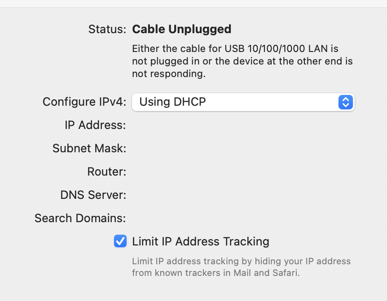Click the USB 10/100/1000 LAN cable description

(x=242, y=61)
